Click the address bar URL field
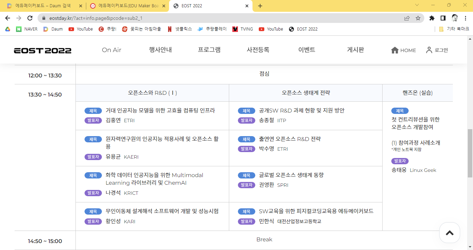Screen dimensions: 473x250 click(223, 18)
